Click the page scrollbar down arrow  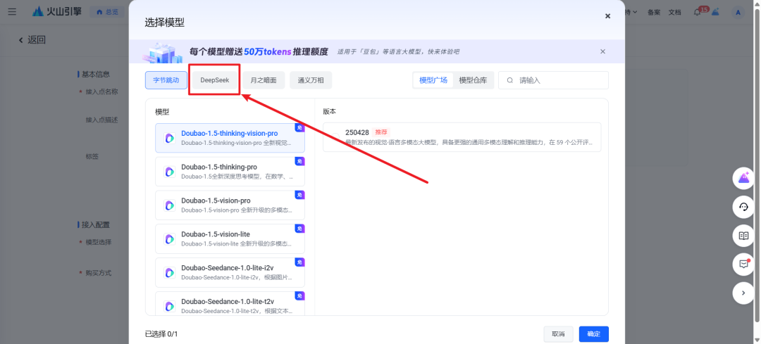point(757,340)
